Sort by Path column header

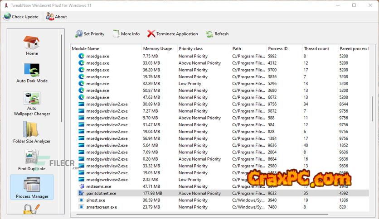tap(249, 48)
